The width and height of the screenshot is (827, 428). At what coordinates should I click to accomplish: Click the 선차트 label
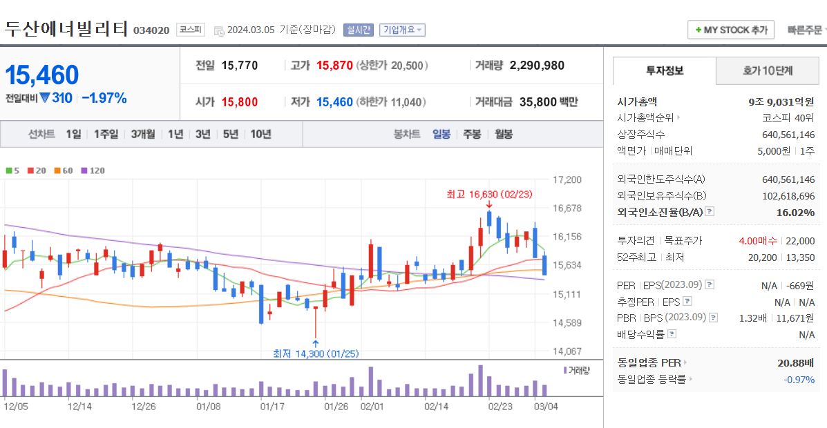pos(41,134)
